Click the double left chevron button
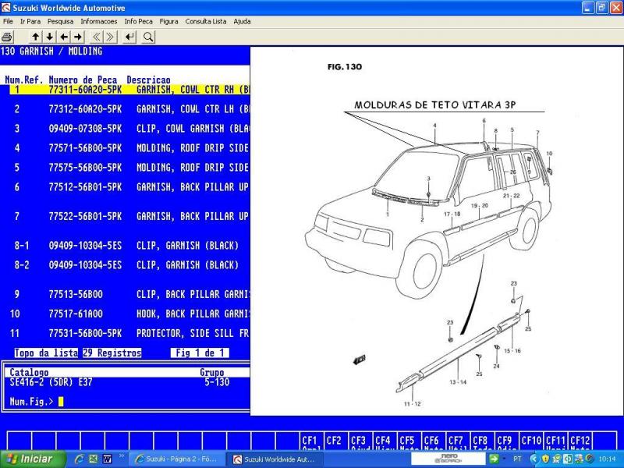 coord(96,37)
